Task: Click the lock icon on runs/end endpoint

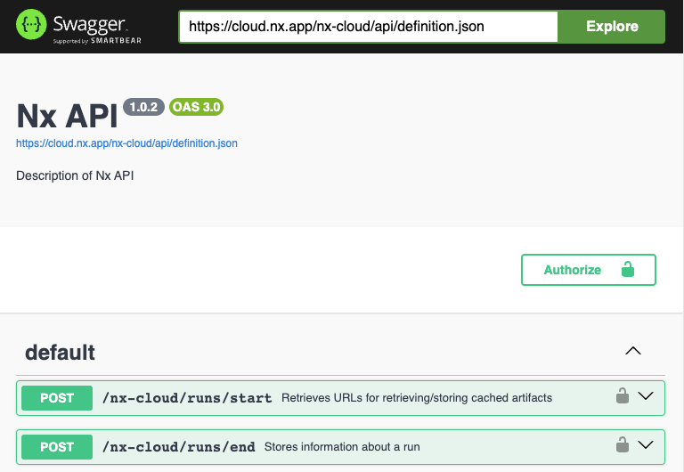Action: point(623,445)
